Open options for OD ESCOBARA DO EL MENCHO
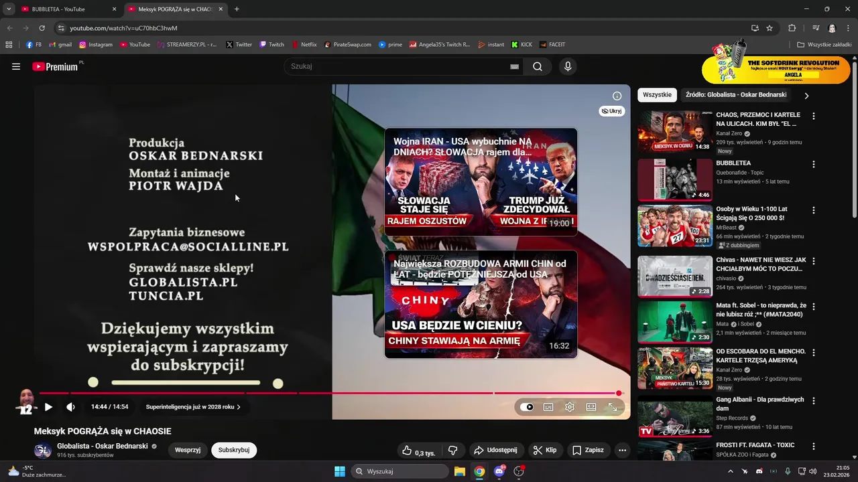Viewport: 858px width, 482px height. (814, 352)
